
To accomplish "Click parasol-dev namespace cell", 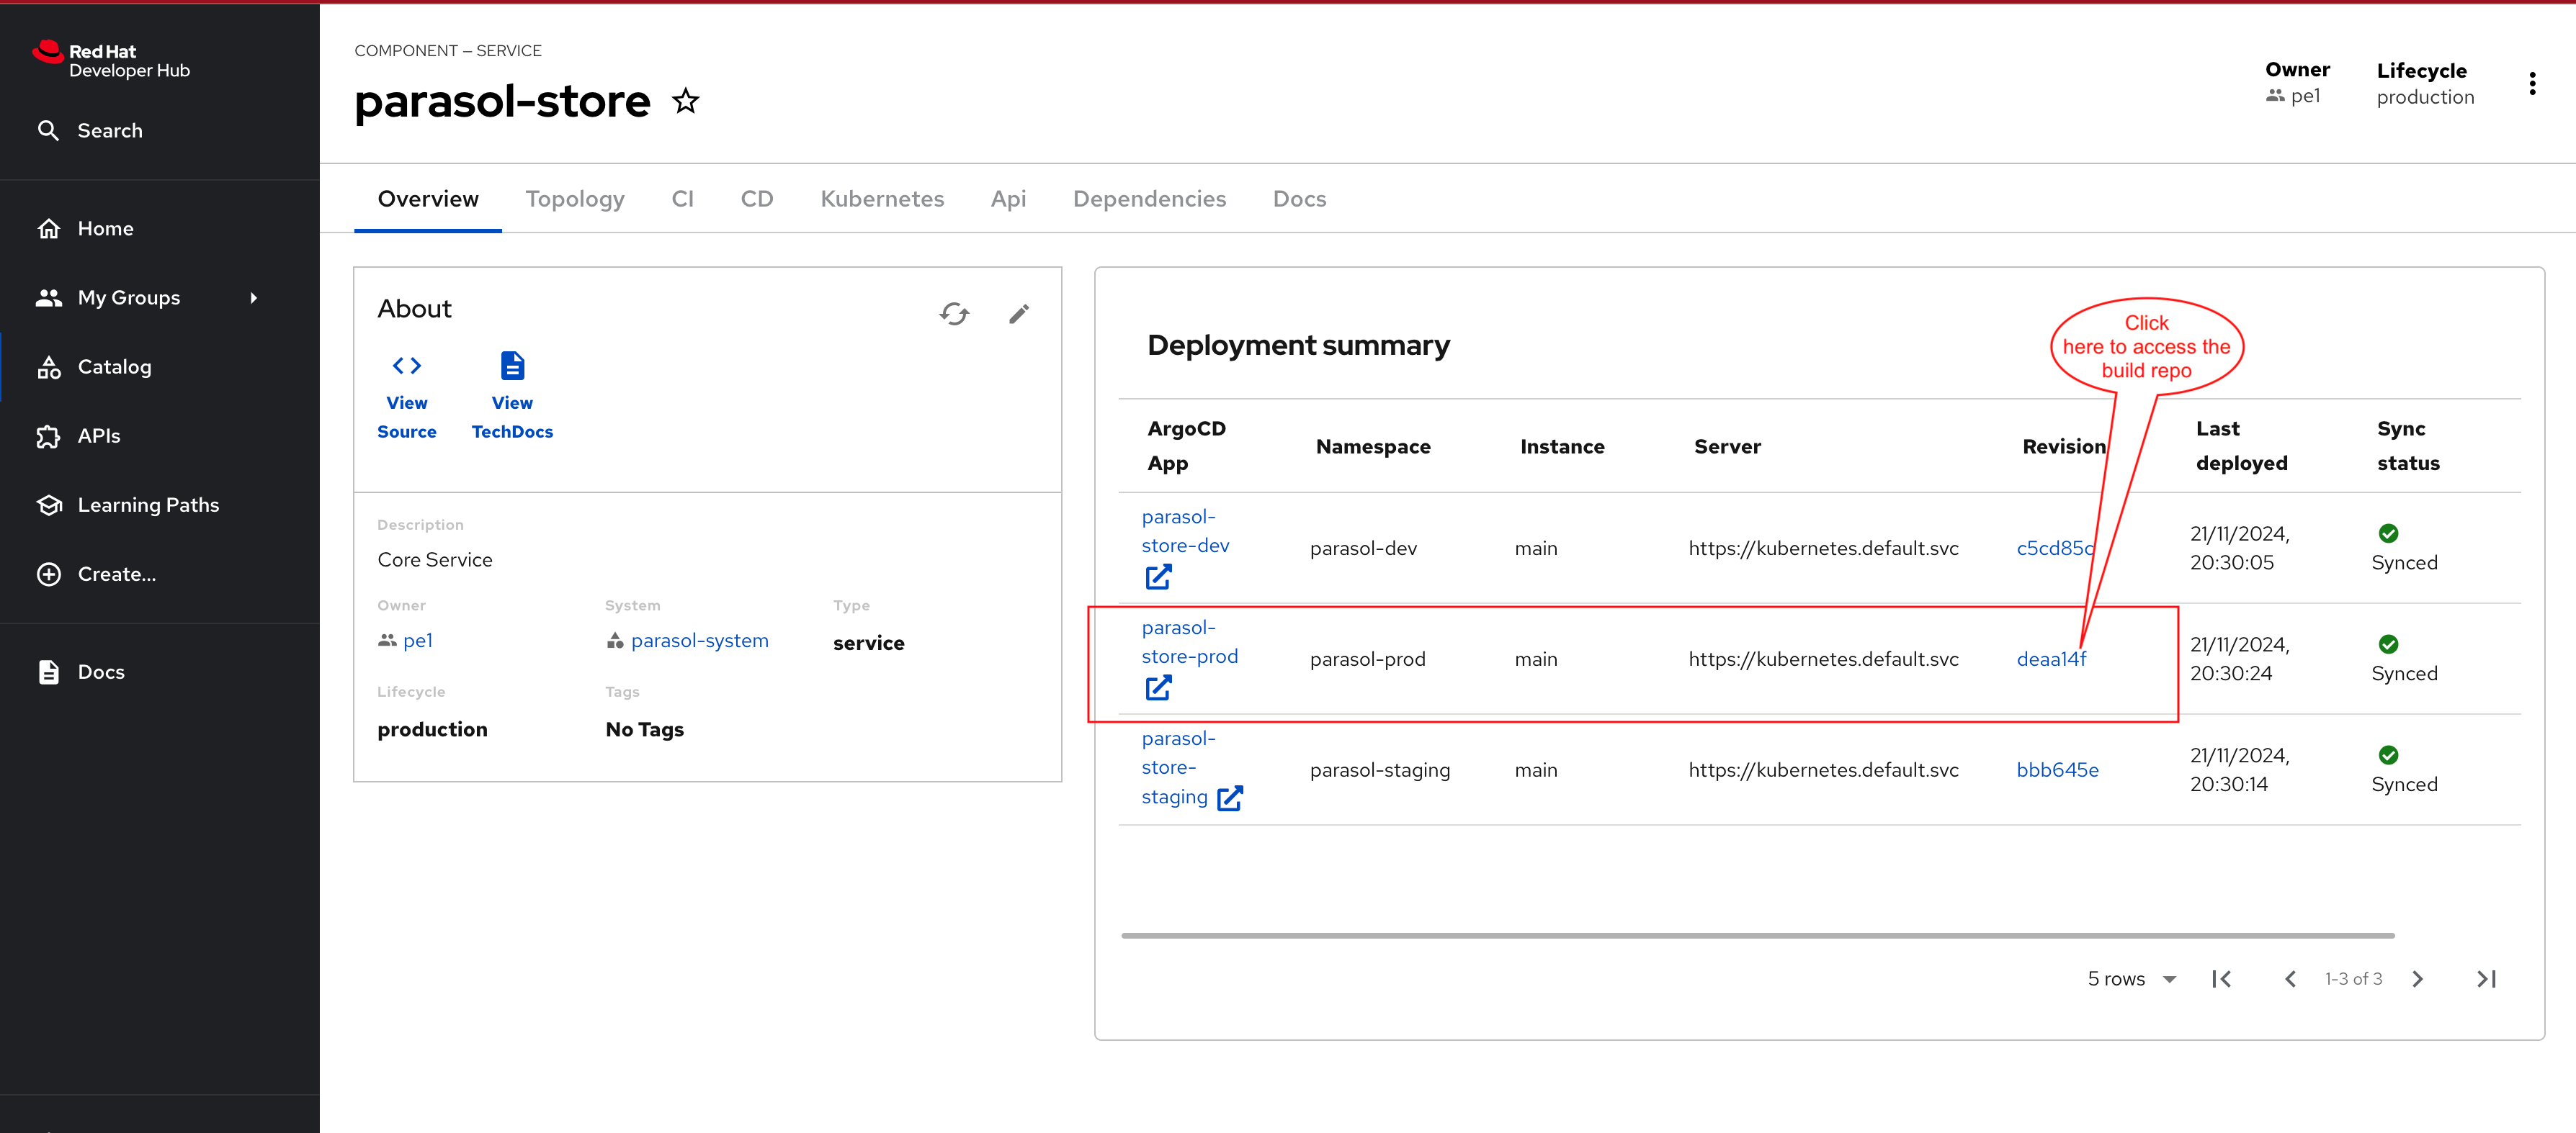I will point(1363,548).
